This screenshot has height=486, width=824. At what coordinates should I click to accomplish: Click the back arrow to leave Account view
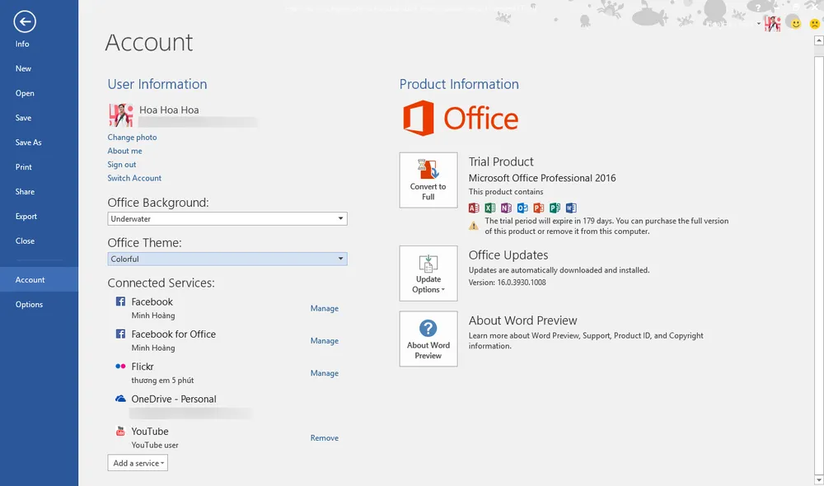[x=24, y=21]
